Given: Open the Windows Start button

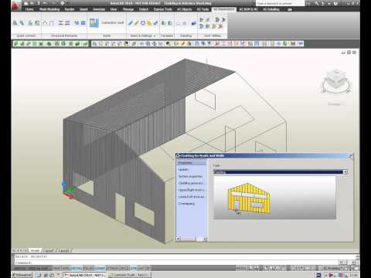Looking at the screenshot, I should 22,275.
